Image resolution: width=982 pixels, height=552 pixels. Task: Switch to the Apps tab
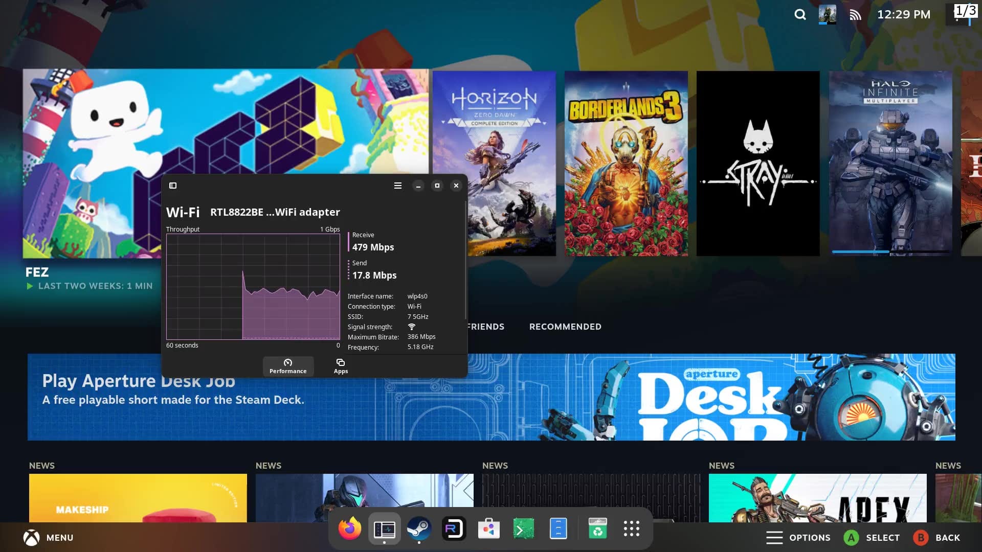click(x=341, y=366)
